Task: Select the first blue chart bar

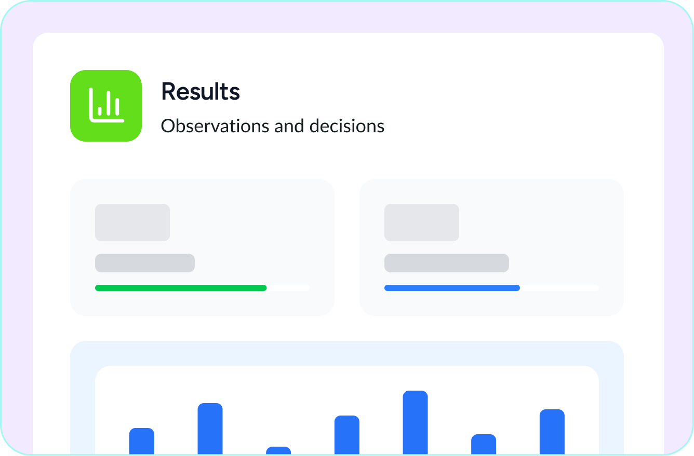Action: [142, 441]
